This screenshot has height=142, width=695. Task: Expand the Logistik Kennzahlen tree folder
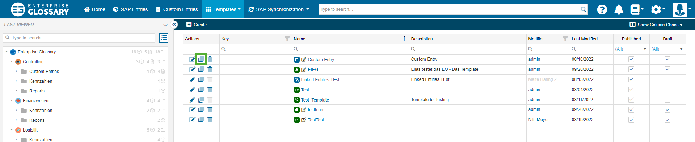coord(16,139)
